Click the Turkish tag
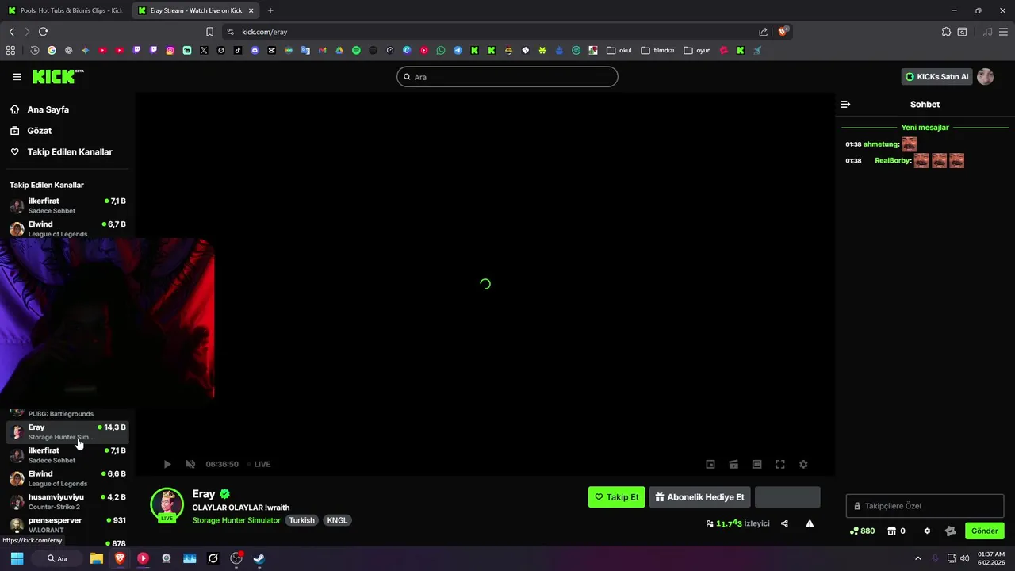The width and height of the screenshot is (1015, 571). coord(301,520)
